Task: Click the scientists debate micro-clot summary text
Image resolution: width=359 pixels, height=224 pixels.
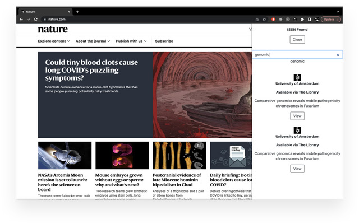Action: pyautogui.click(x=91, y=89)
